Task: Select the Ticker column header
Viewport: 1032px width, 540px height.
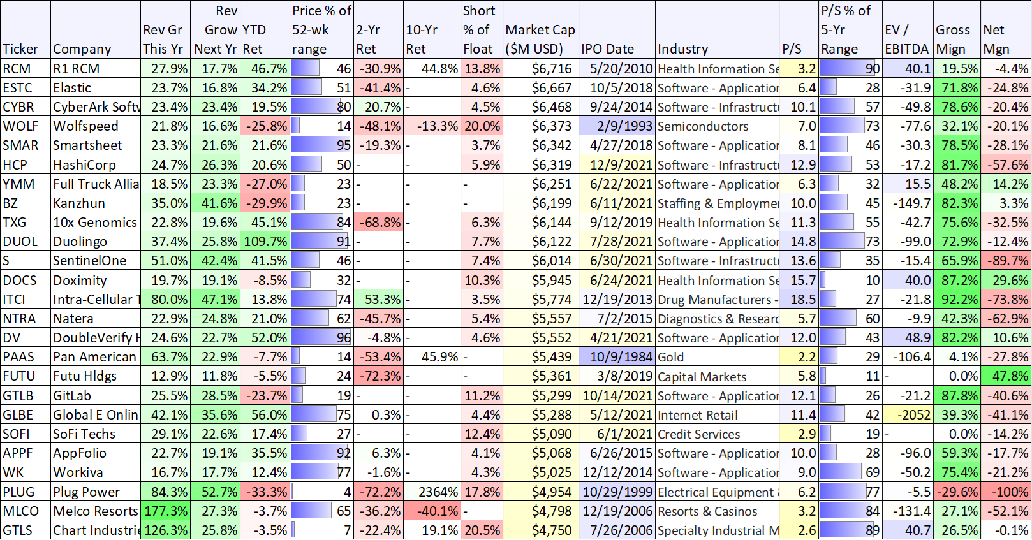Action: point(26,30)
